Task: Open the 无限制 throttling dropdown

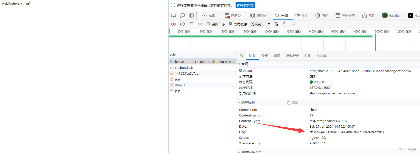Action: 260,24
